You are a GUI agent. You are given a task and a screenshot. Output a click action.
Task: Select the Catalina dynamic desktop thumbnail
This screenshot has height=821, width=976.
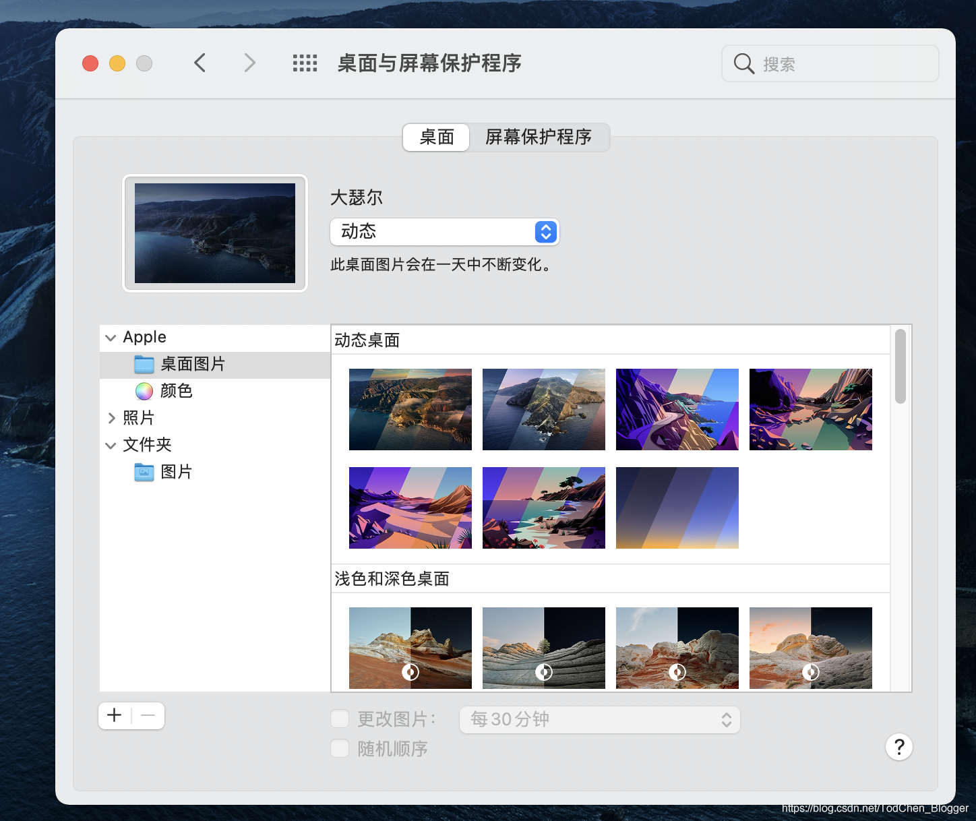(x=544, y=409)
